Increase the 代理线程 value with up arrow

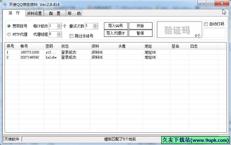(59, 33)
